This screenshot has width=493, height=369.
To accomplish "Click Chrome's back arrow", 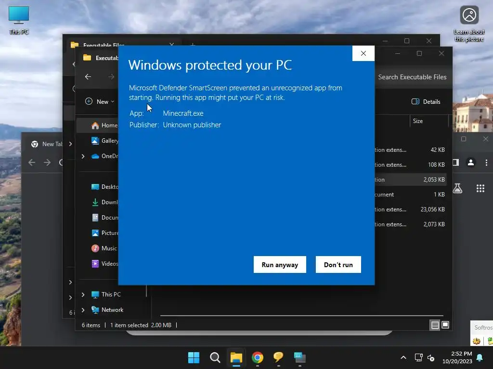I will (32, 162).
